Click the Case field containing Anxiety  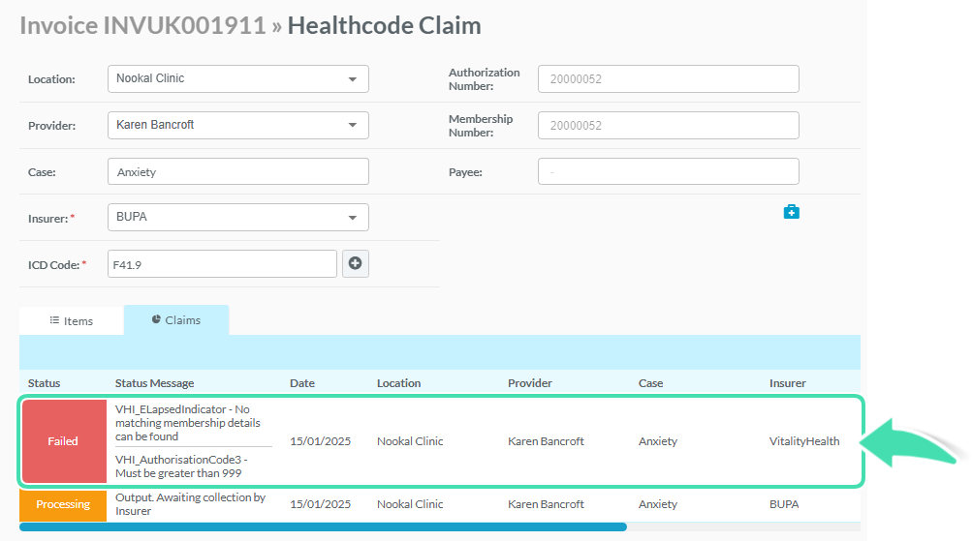click(x=237, y=171)
